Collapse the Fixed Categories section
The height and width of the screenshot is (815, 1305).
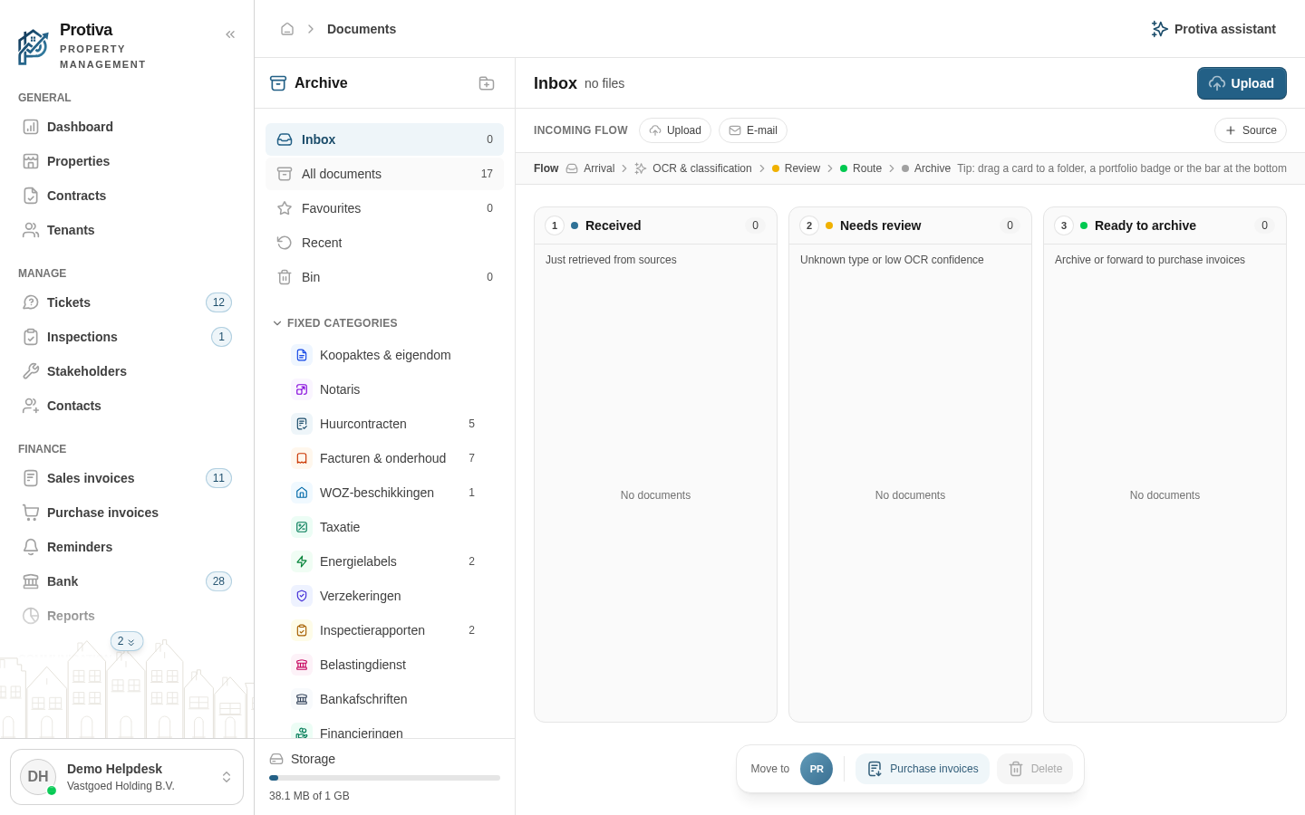click(x=335, y=323)
